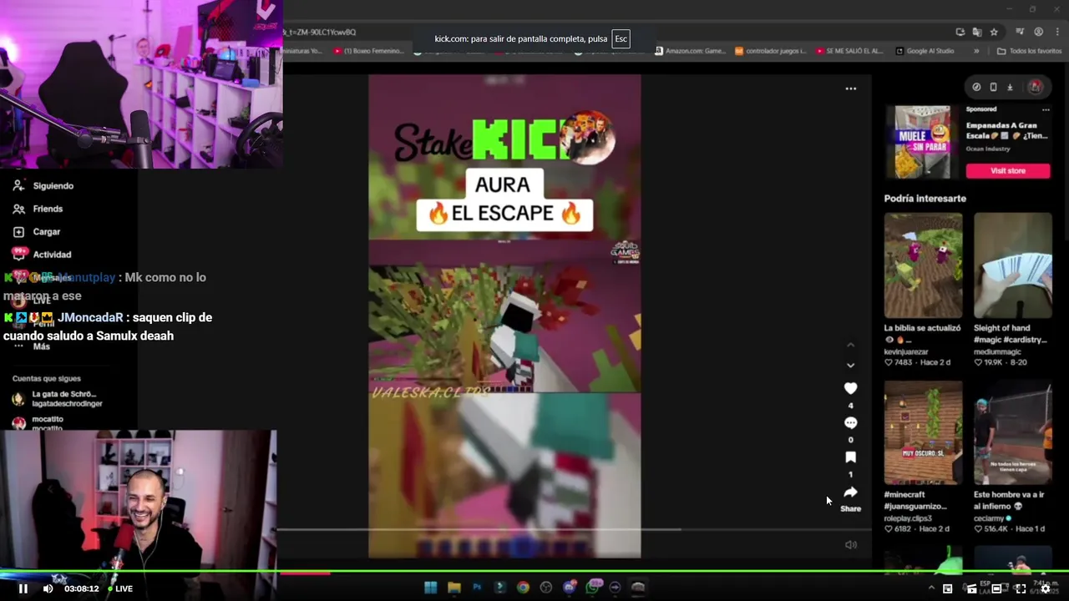This screenshot has height=601, width=1069.
Task: Open mocatito followed account
Action: pyautogui.click(x=39, y=423)
